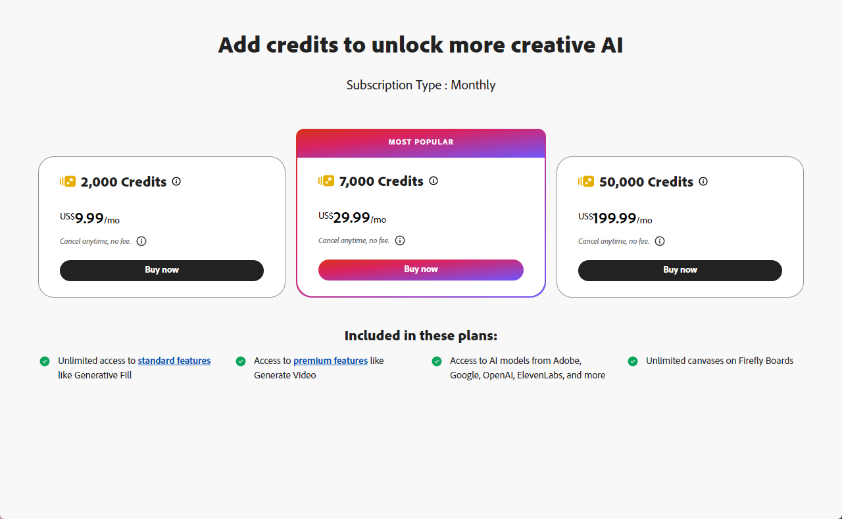Click the yellow credits icon for 2,000 Credits
The width and height of the screenshot is (842, 519).
(x=68, y=181)
